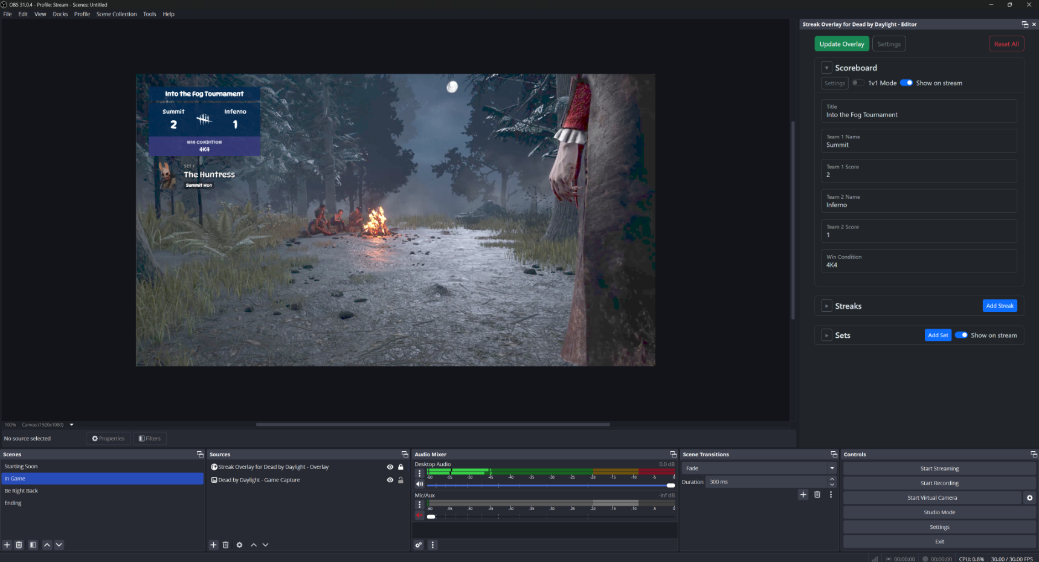The image size is (1039, 562).
Task: Collapse the Scoreboard section
Action: tap(826, 68)
